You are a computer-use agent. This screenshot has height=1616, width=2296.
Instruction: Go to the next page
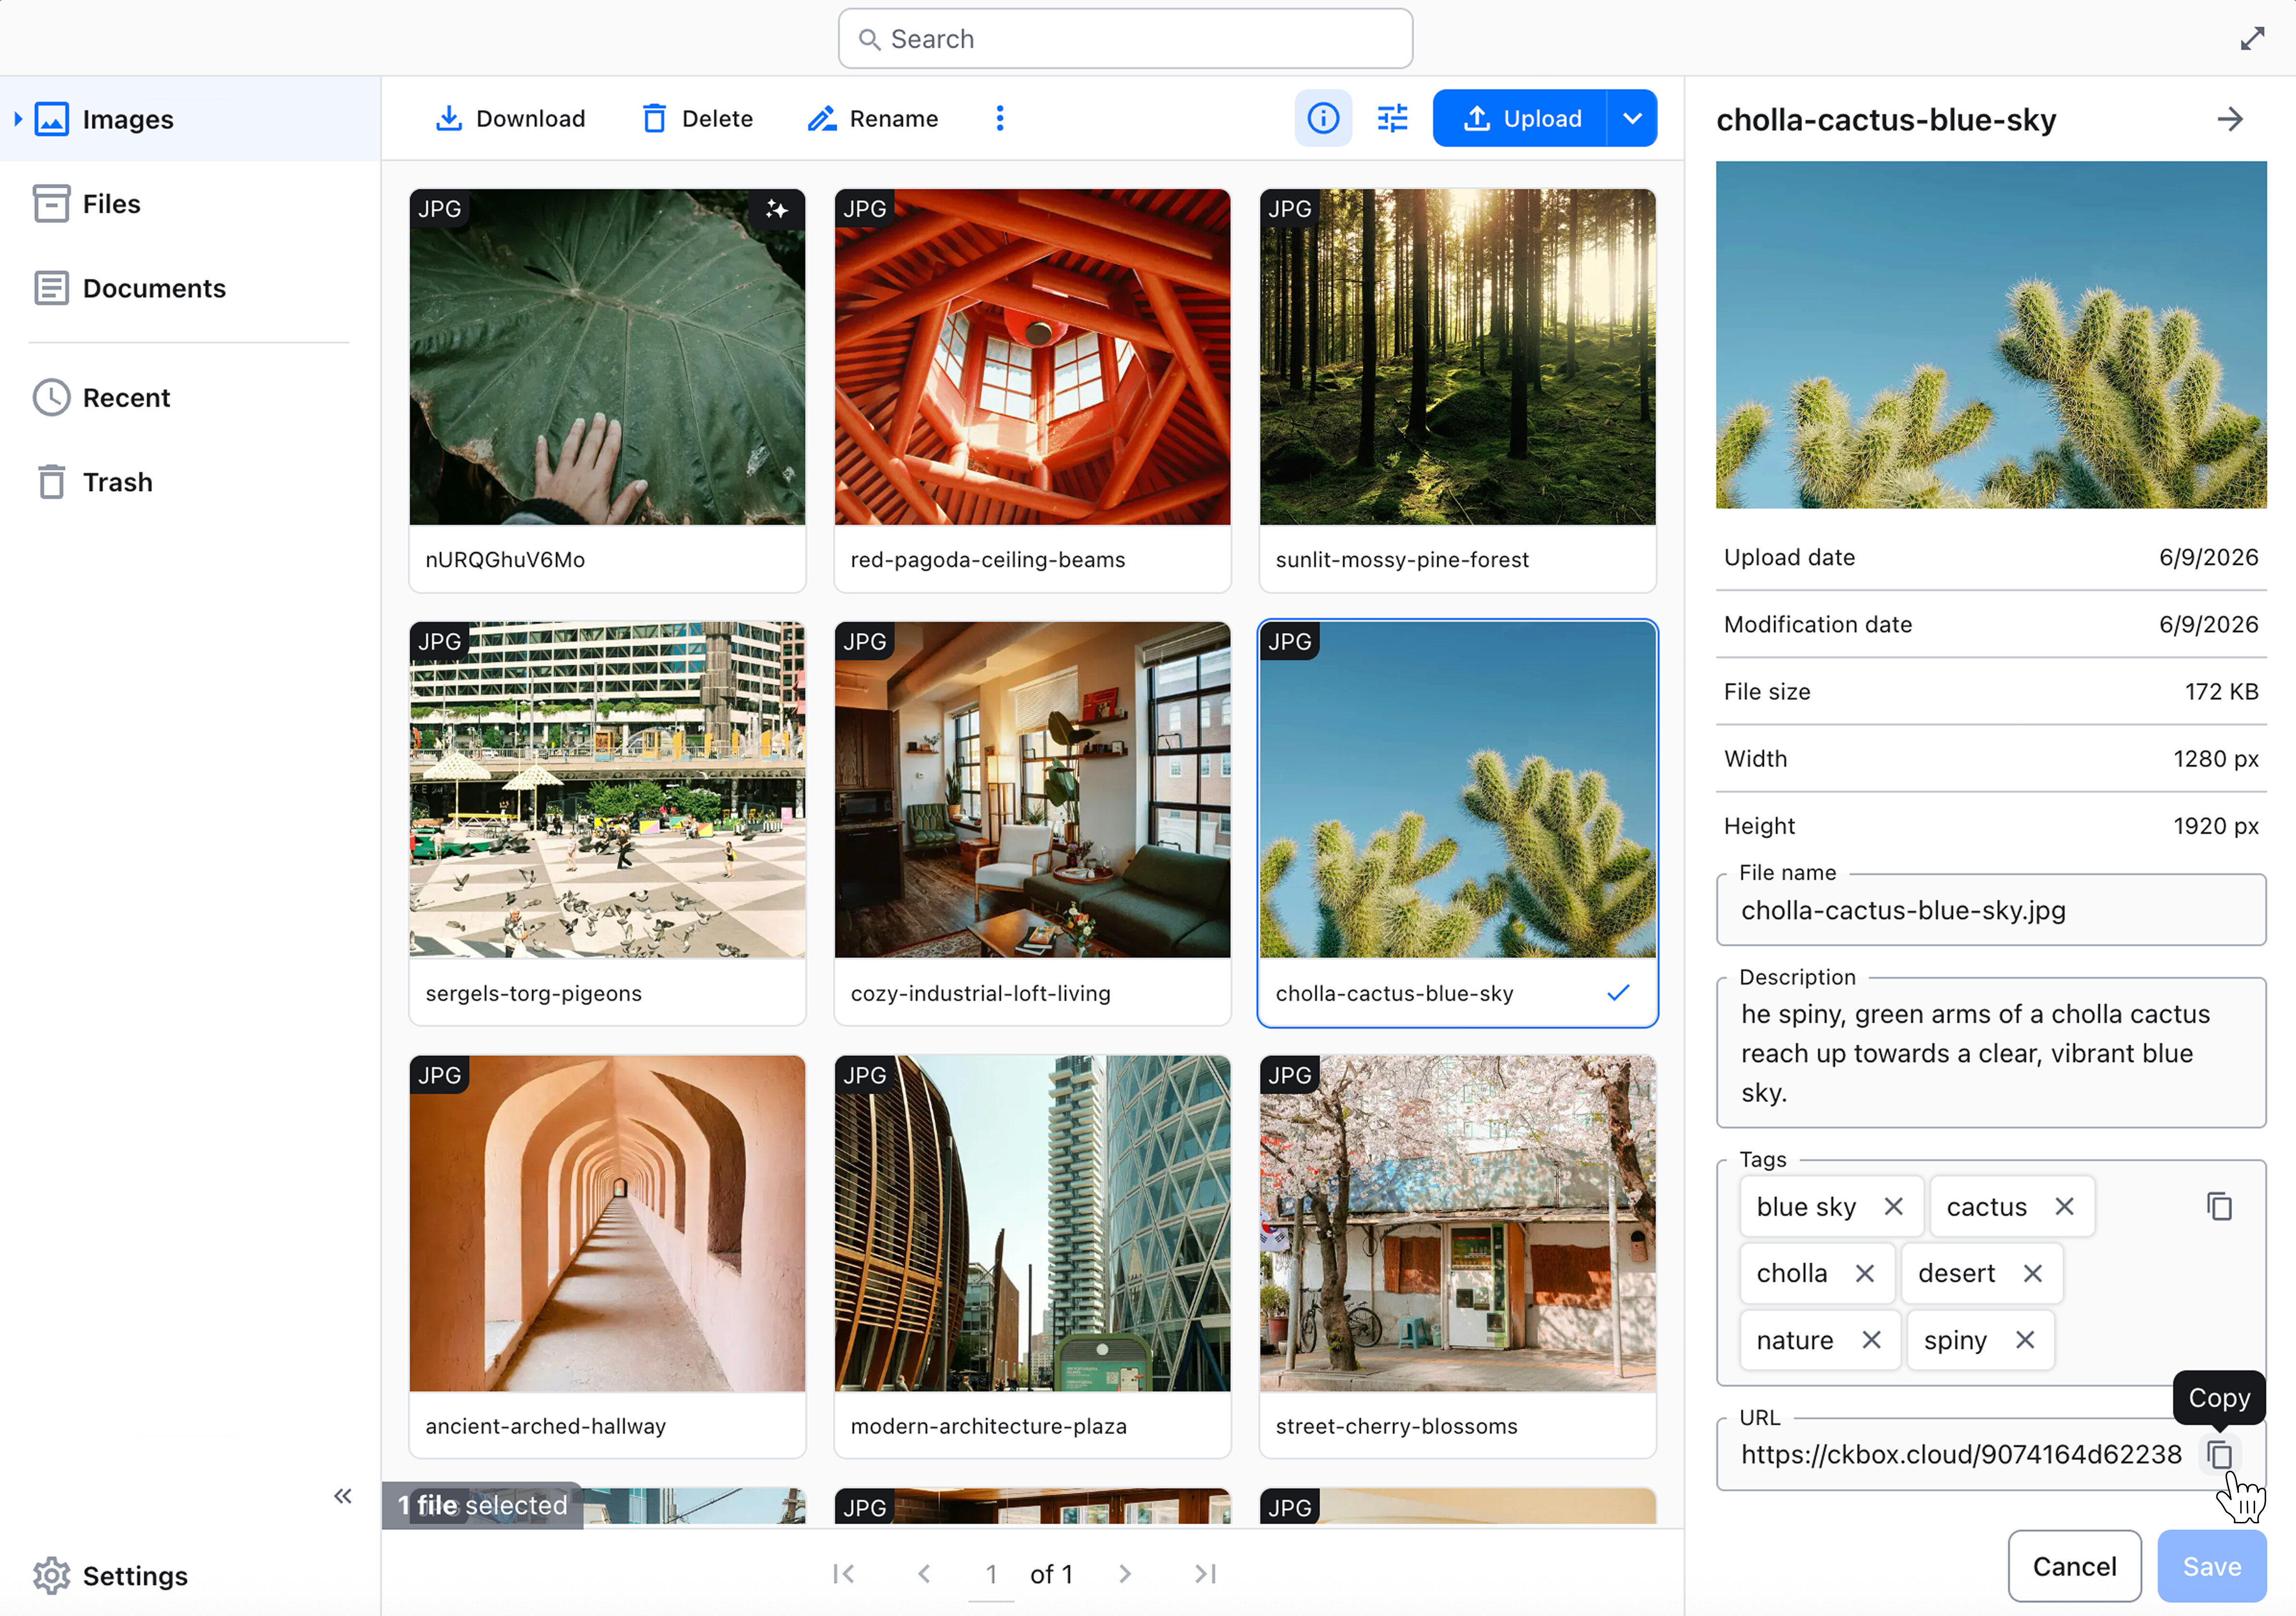tap(1125, 1573)
